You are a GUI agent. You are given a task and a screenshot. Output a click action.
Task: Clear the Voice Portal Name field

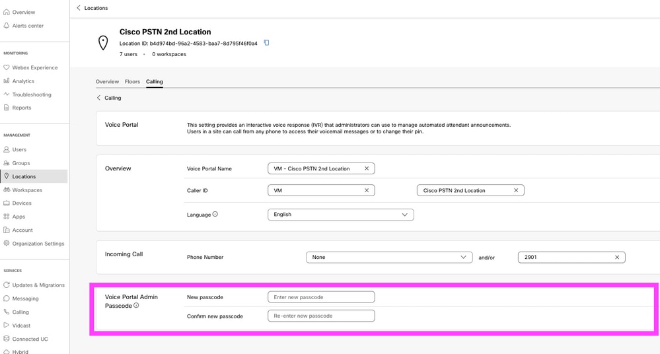coord(367,168)
